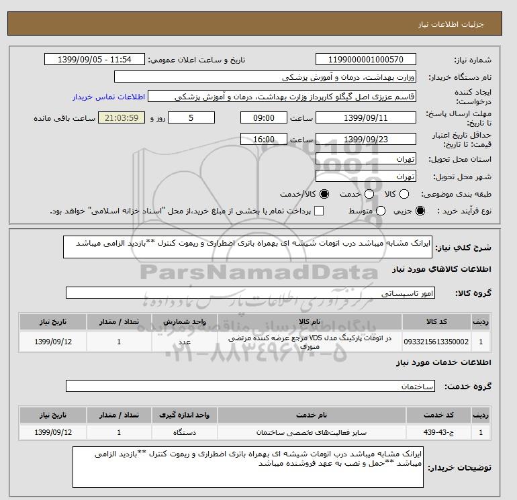Click the واحد شمارش column header
The image size is (517, 500).
tap(185, 321)
